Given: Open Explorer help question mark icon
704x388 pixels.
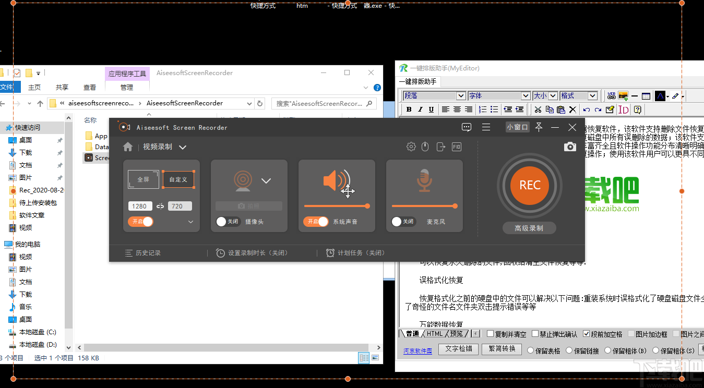Looking at the screenshot, I should click(377, 88).
